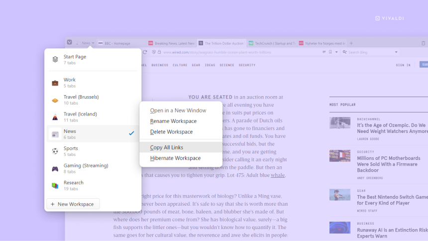Switch to the Breaking News, Latest News tab

pos(171,43)
